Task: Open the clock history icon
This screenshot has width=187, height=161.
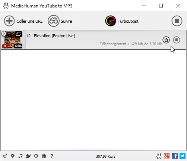Action: pyautogui.click(x=36, y=156)
